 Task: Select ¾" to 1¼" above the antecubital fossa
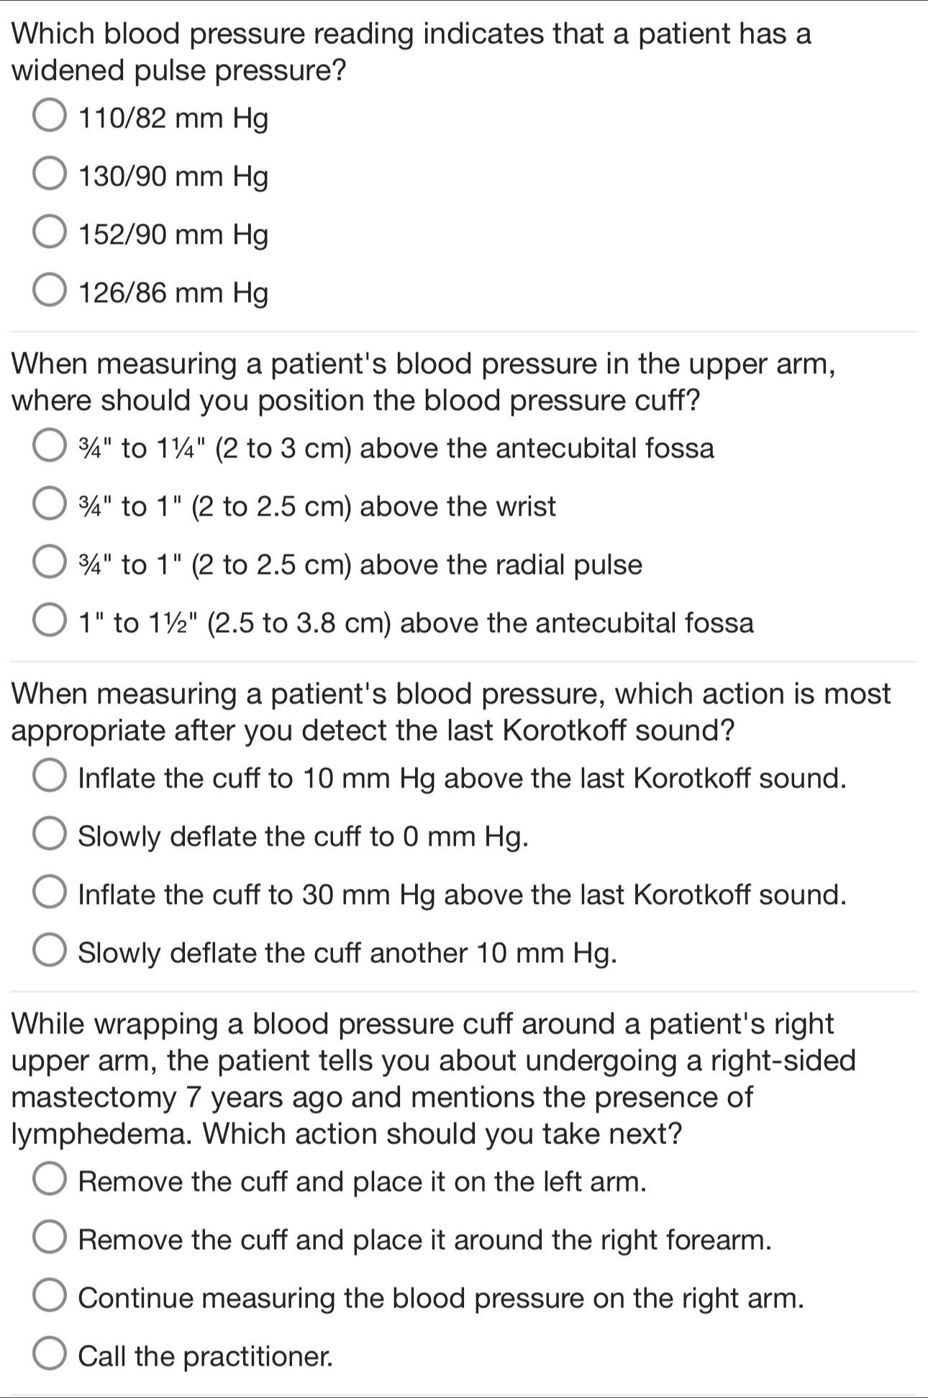pos(50,448)
